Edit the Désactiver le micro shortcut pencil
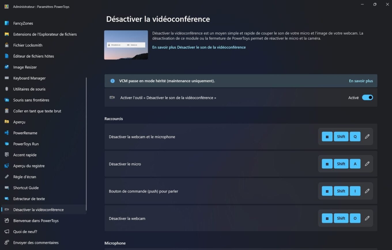The image size is (392, 250). (367, 164)
